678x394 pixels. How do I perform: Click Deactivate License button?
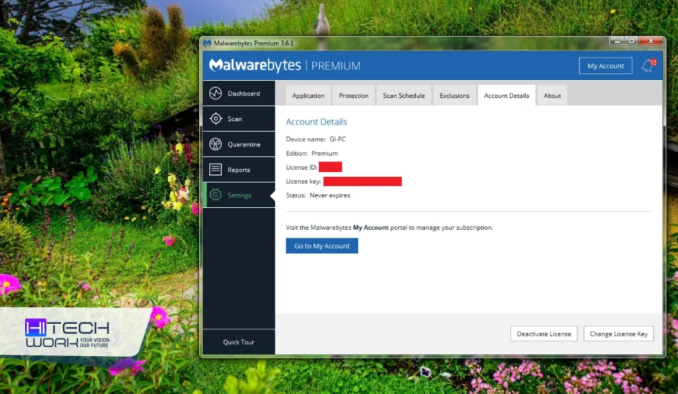coord(544,334)
